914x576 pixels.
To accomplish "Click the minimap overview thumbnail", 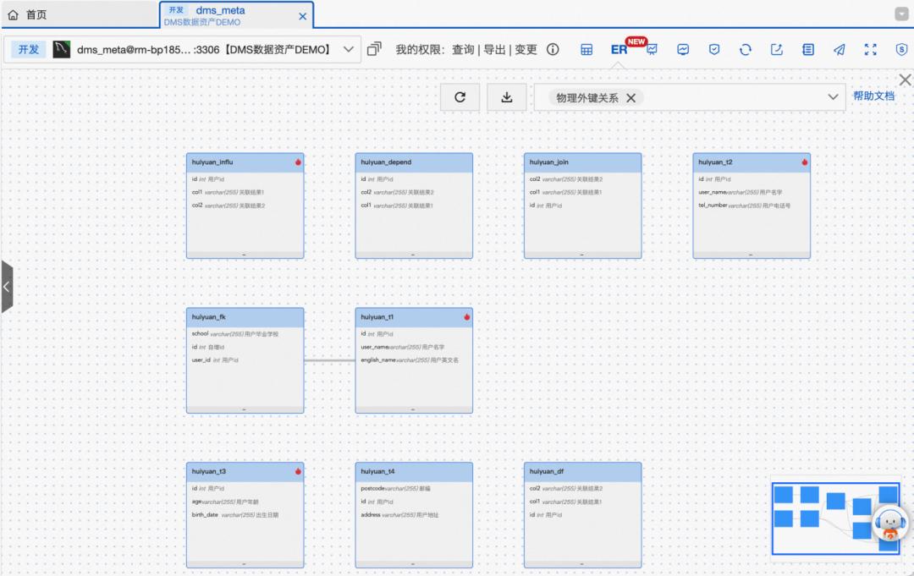I will [x=834, y=520].
